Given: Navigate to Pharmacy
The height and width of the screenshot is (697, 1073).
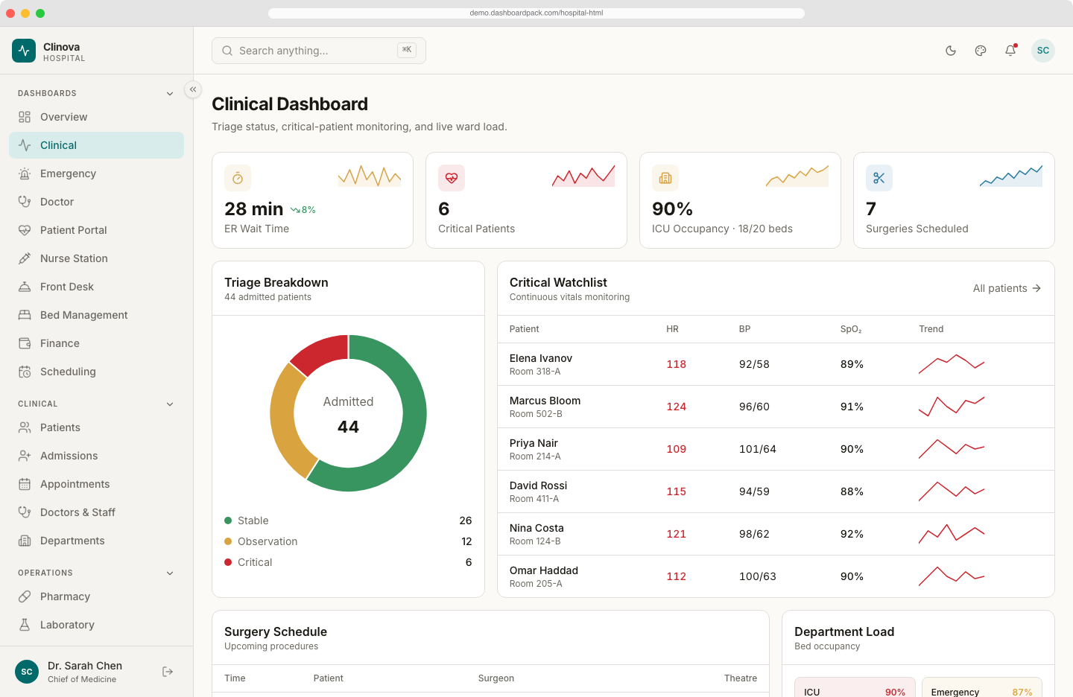Looking at the screenshot, I should [x=96, y=596].
